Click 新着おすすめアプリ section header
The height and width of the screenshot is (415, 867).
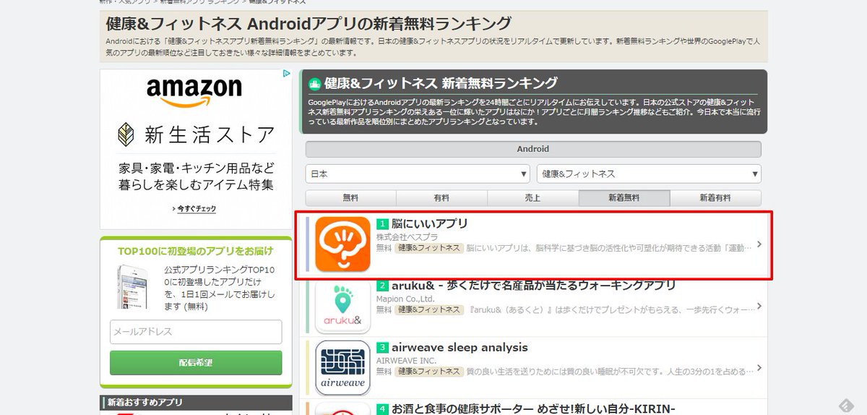click(x=196, y=403)
